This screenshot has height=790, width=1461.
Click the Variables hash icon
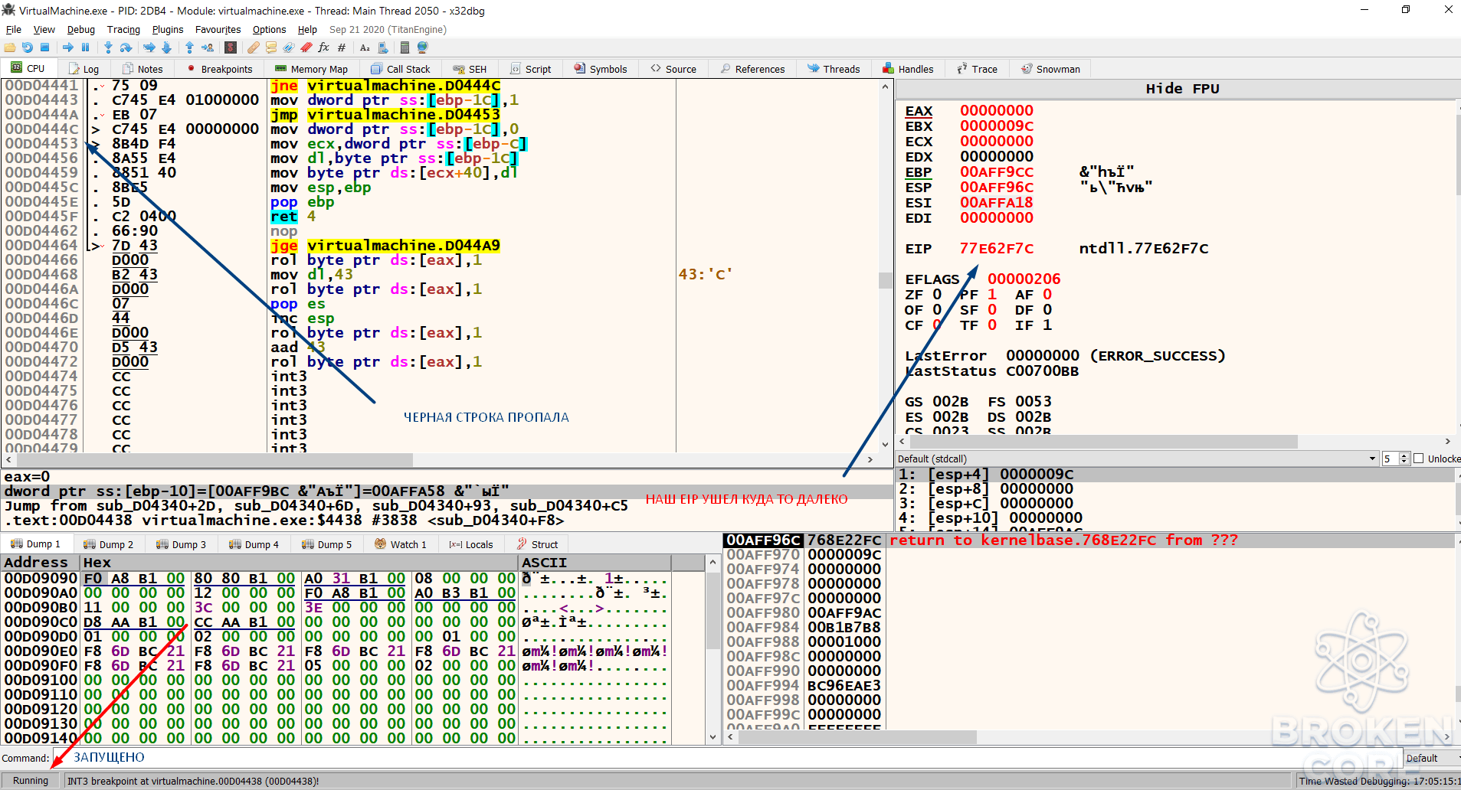[342, 47]
